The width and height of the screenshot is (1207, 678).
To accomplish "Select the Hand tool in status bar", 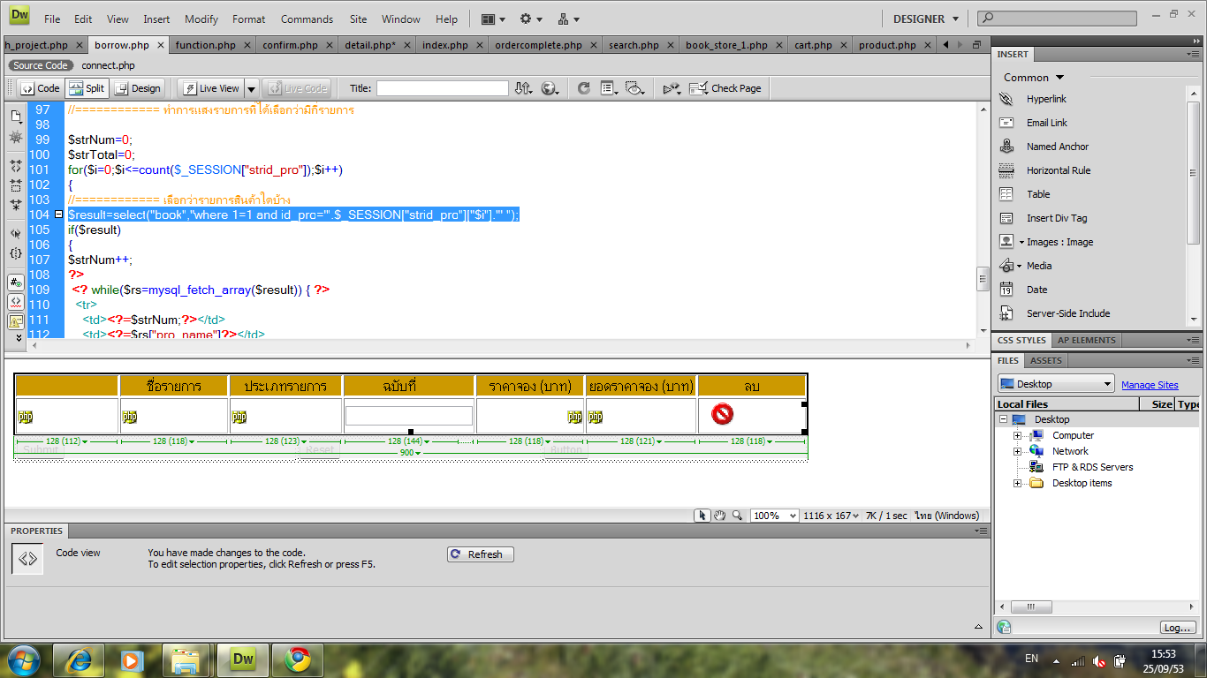I will (x=719, y=516).
